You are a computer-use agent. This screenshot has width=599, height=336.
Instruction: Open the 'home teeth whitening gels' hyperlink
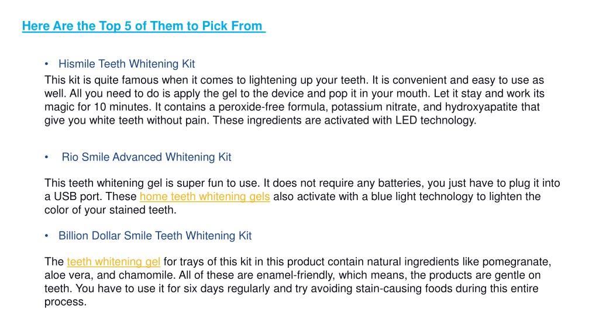pyautogui.click(x=205, y=197)
